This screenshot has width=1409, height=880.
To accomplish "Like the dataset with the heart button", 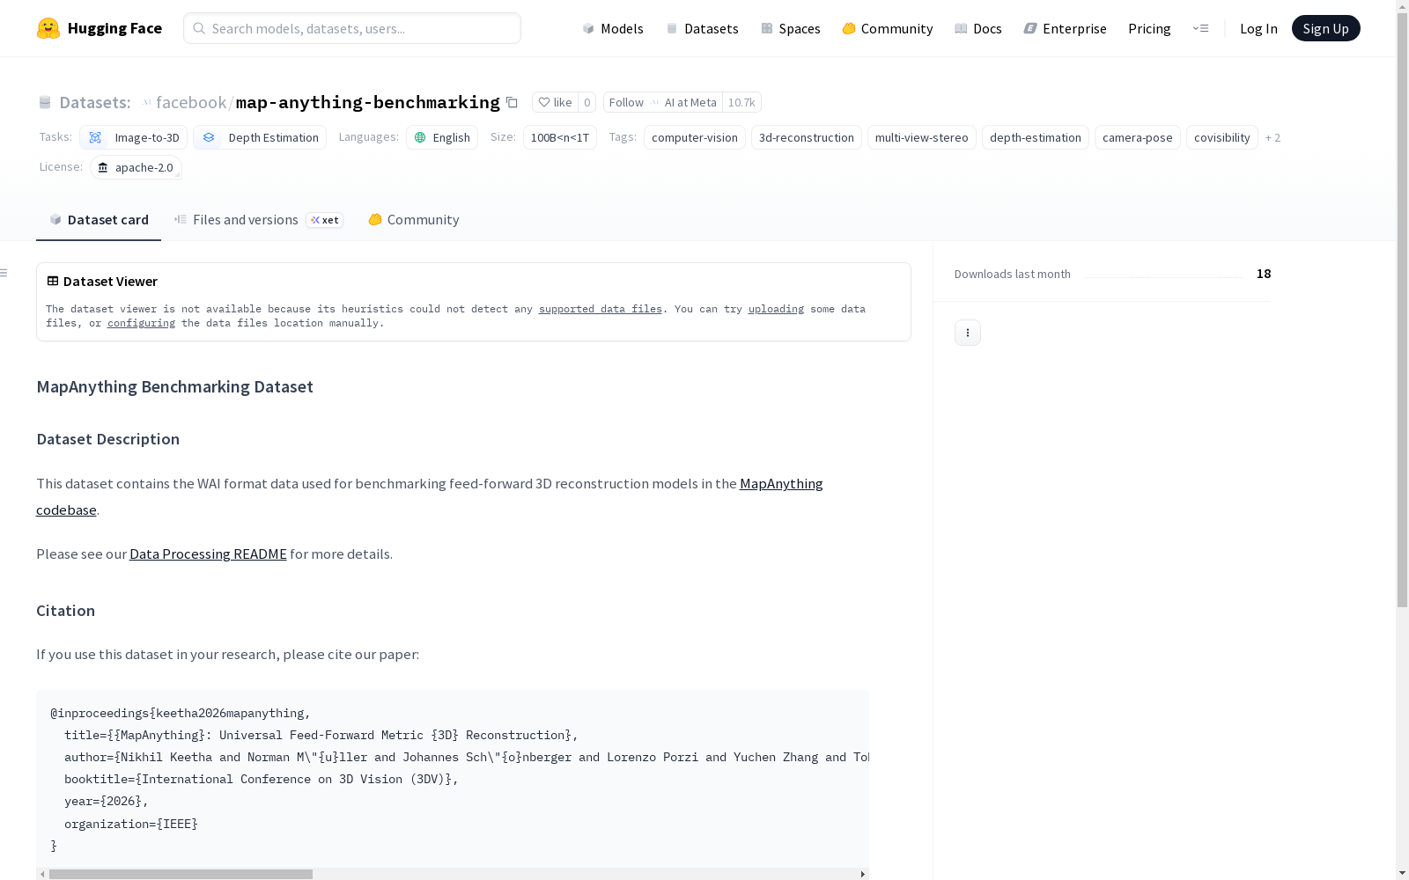I will [x=555, y=102].
